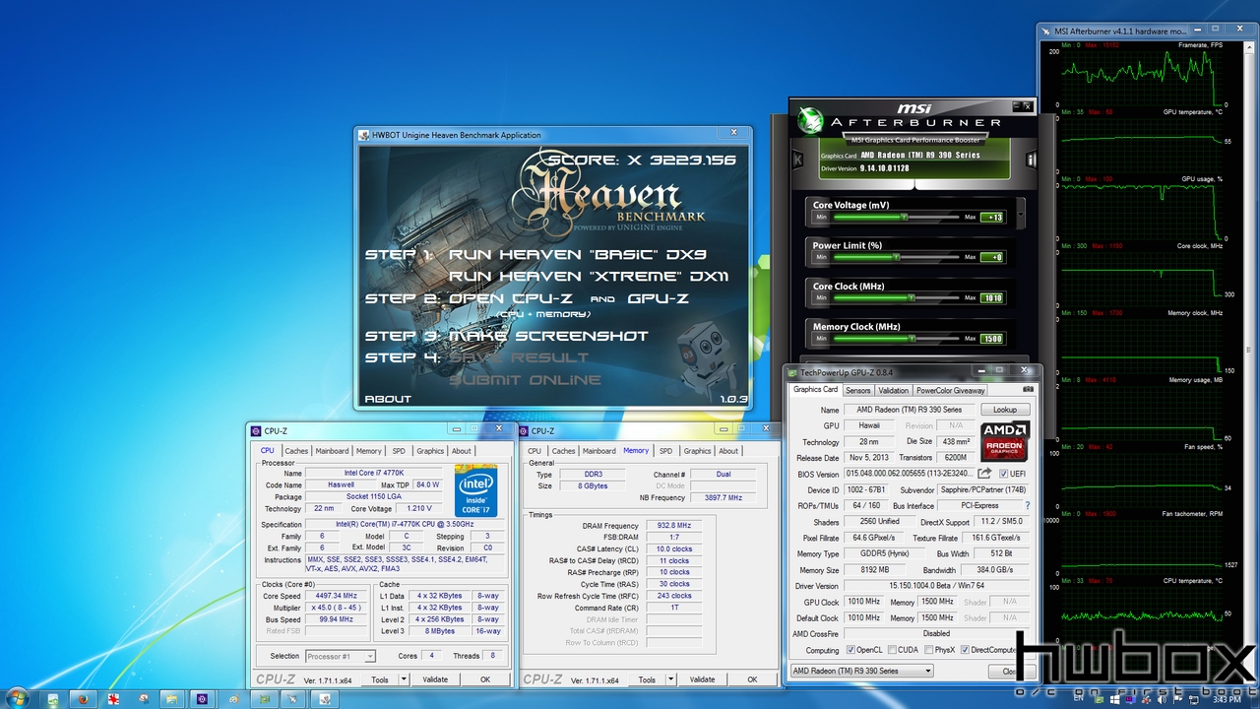
Task: Click the Afterburner Kombustor K icon
Action: pos(798,159)
